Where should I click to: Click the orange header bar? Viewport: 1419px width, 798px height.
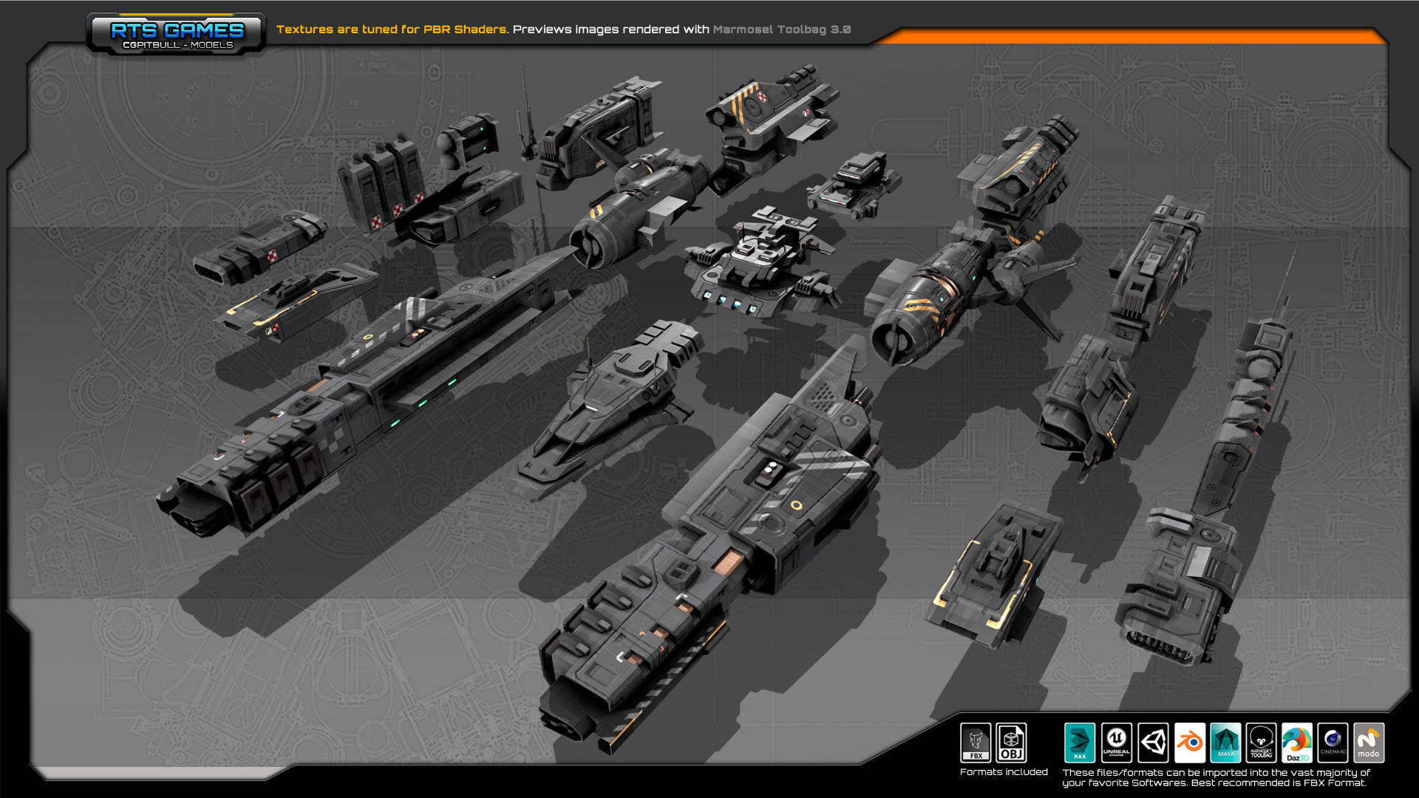(x=1131, y=36)
